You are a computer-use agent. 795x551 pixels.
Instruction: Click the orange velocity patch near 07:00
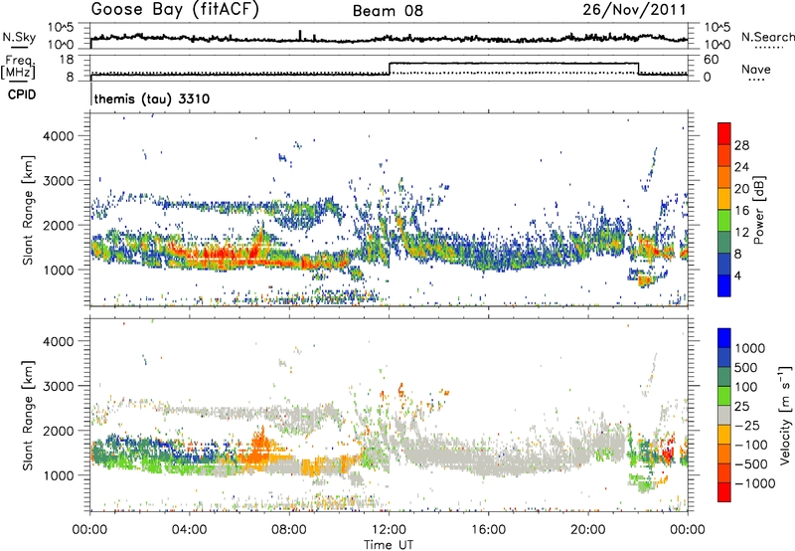point(260,449)
